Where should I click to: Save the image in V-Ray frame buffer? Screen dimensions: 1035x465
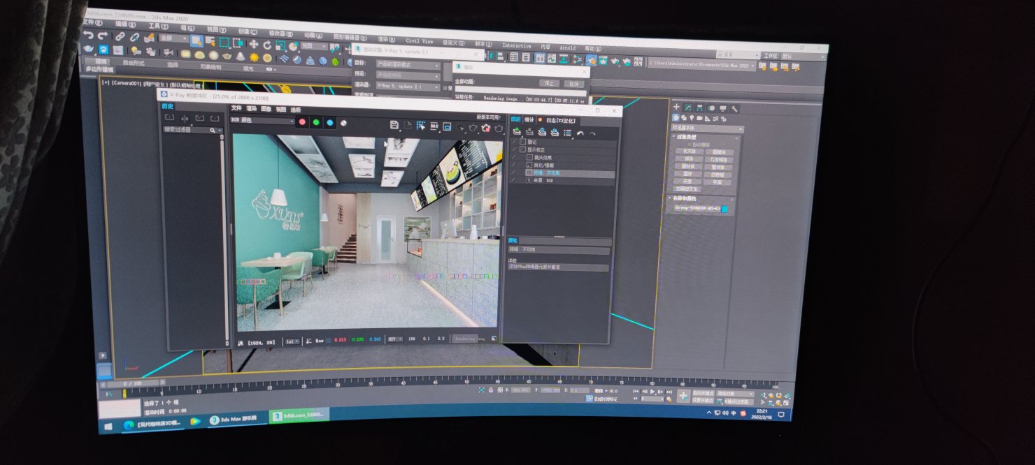394,124
